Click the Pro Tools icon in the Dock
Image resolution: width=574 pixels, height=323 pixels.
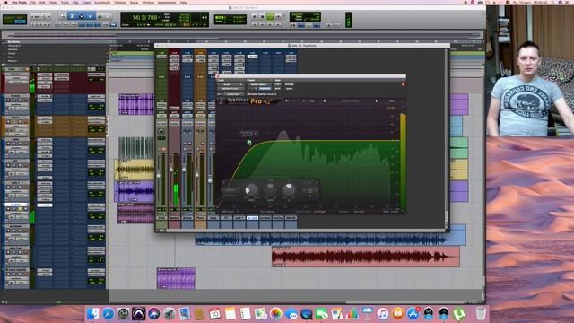pyautogui.click(x=138, y=314)
